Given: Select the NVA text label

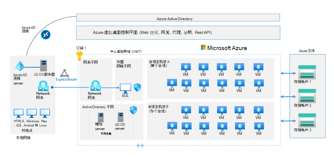Looking at the screenshot, I should point(125,96).
